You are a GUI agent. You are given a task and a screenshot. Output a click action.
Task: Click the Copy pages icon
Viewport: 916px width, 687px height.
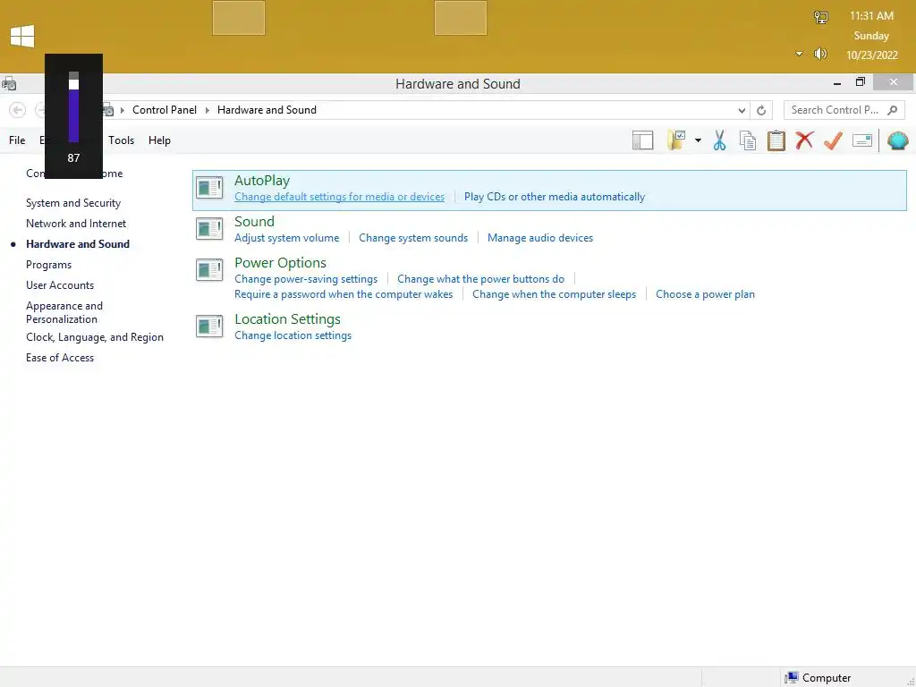[x=747, y=140]
